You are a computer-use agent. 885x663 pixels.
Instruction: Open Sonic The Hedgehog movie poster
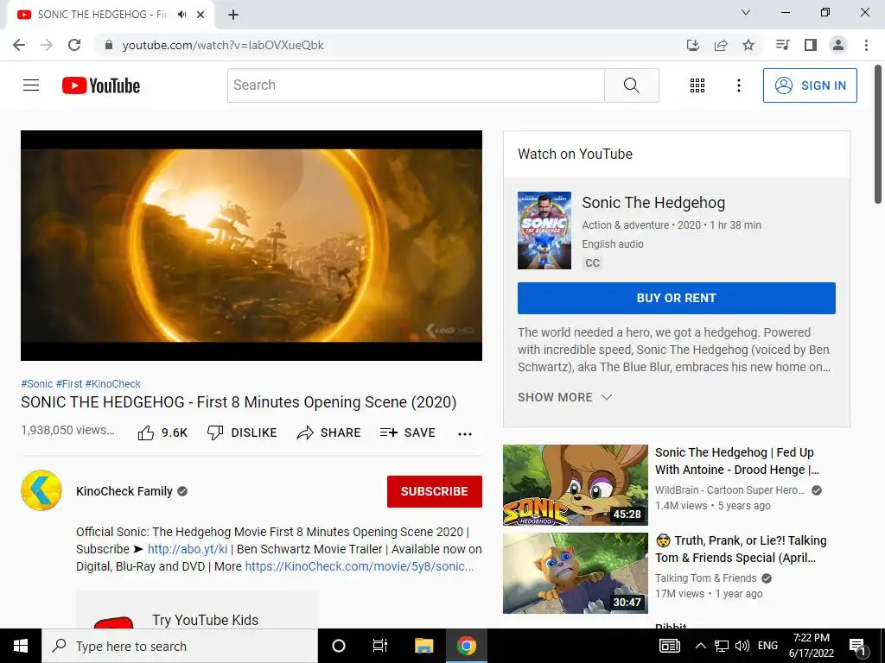pyautogui.click(x=544, y=230)
